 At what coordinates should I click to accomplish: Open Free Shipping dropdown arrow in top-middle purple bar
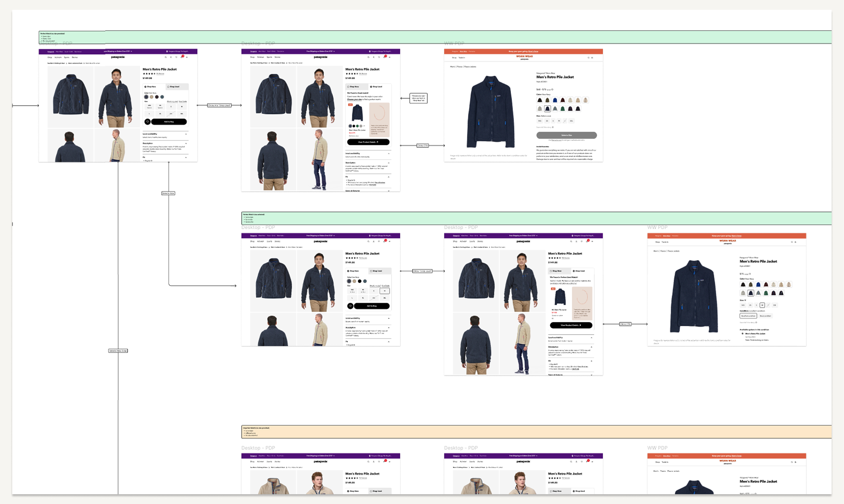(x=334, y=51)
